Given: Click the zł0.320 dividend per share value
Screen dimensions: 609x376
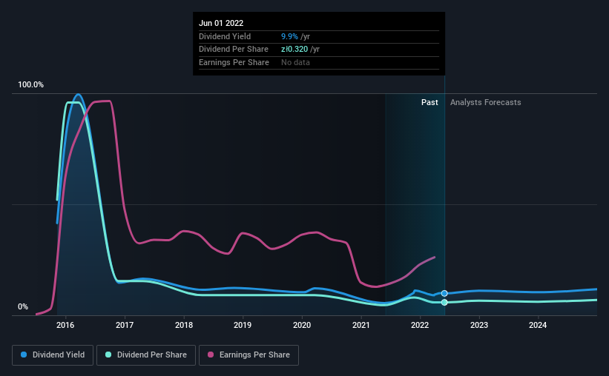Looking at the screenshot, I should (294, 50).
